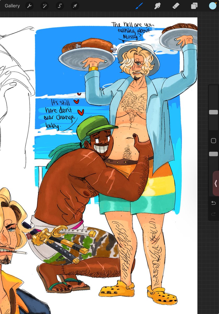Activate the Transform arrow tool
The image size is (219, 314).
coord(75,6)
